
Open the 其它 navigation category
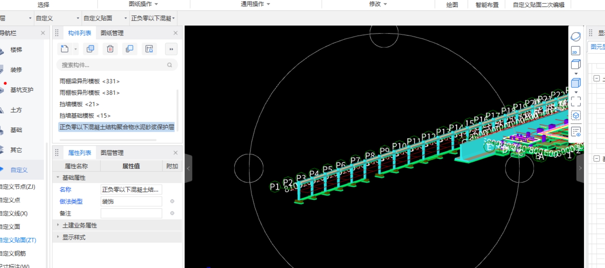pyautogui.click(x=16, y=150)
